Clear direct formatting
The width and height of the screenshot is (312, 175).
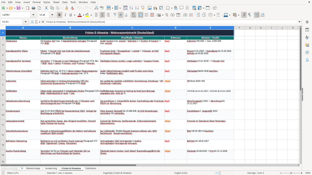tap(72, 8)
